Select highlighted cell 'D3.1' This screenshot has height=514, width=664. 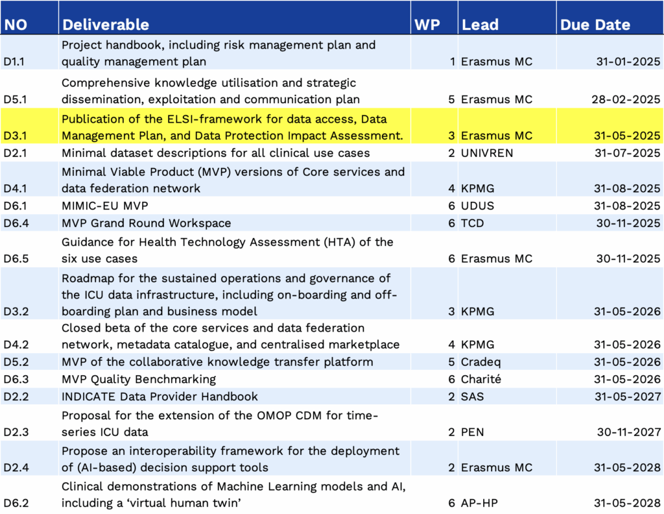pyautogui.click(x=29, y=126)
